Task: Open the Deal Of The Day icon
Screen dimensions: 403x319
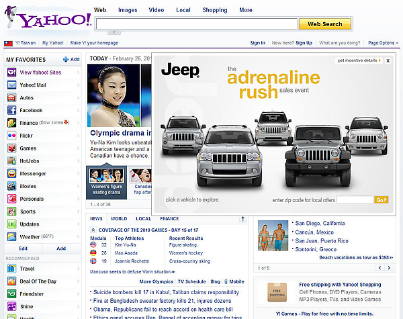Action: 12,281
